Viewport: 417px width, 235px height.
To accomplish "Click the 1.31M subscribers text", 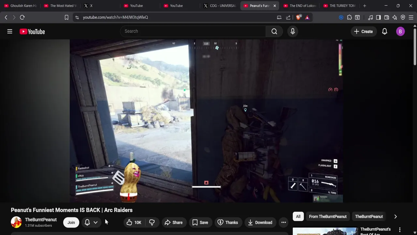I will point(38,226).
